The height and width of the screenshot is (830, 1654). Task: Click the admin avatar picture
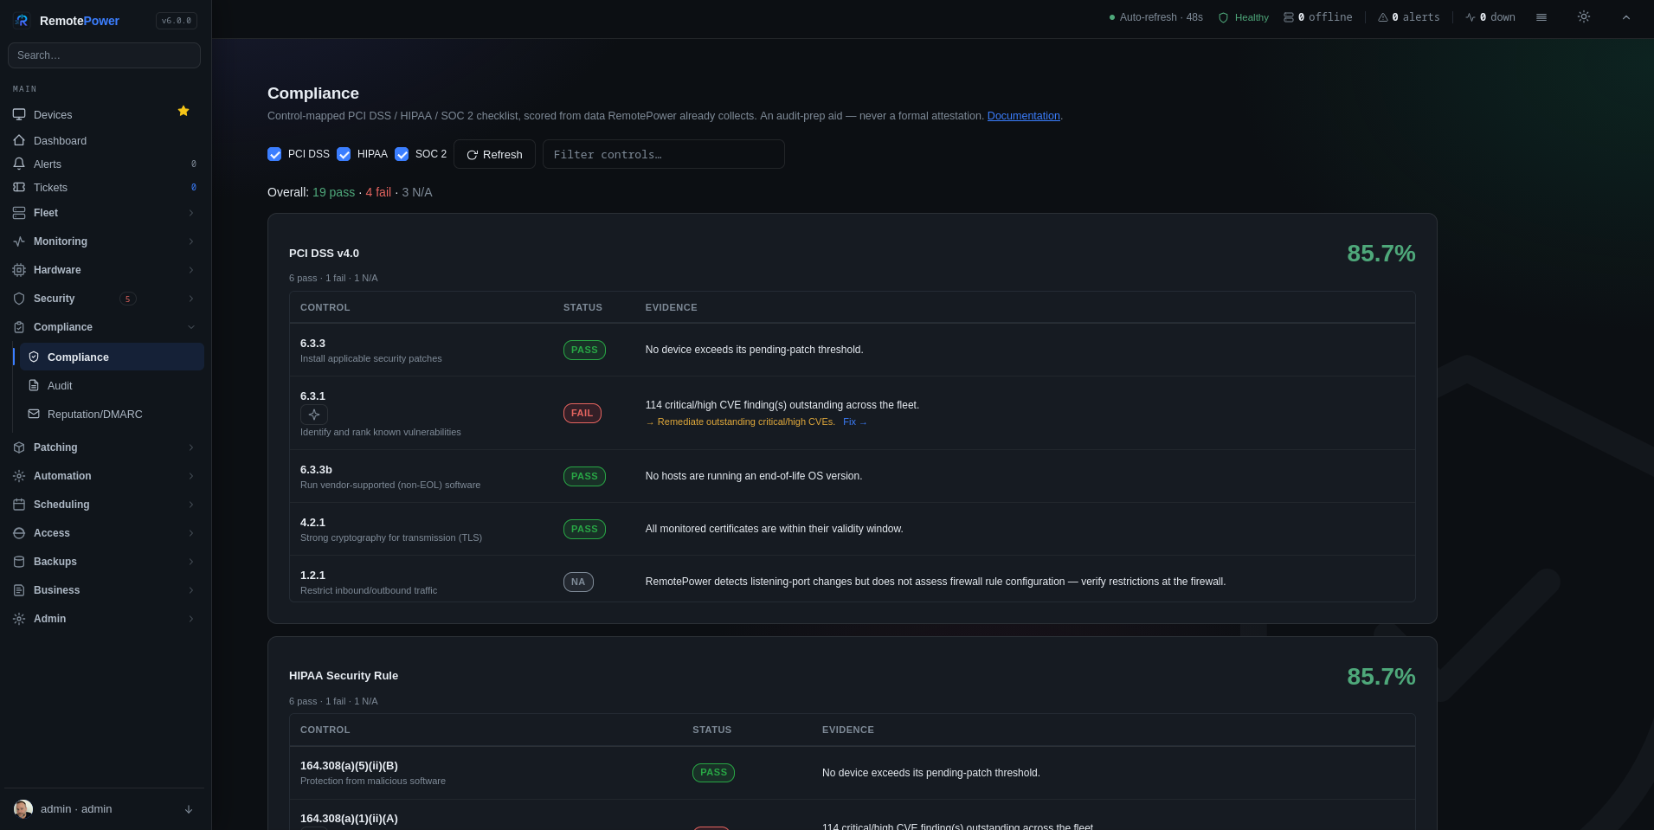tap(23, 809)
